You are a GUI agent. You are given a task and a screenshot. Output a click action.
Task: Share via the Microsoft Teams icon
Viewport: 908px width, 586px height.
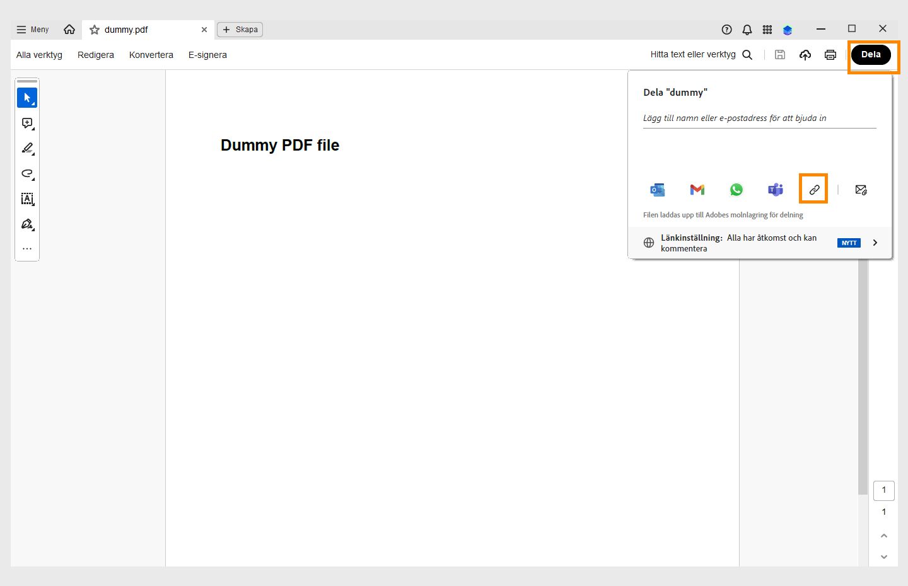tap(776, 190)
